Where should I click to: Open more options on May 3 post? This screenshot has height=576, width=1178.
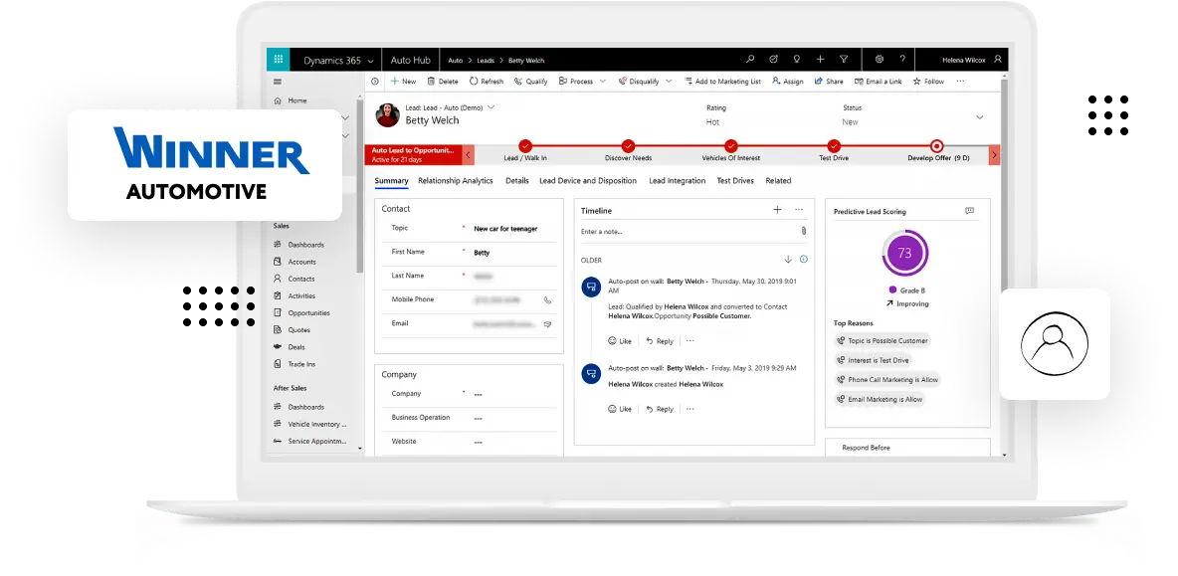[689, 409]
